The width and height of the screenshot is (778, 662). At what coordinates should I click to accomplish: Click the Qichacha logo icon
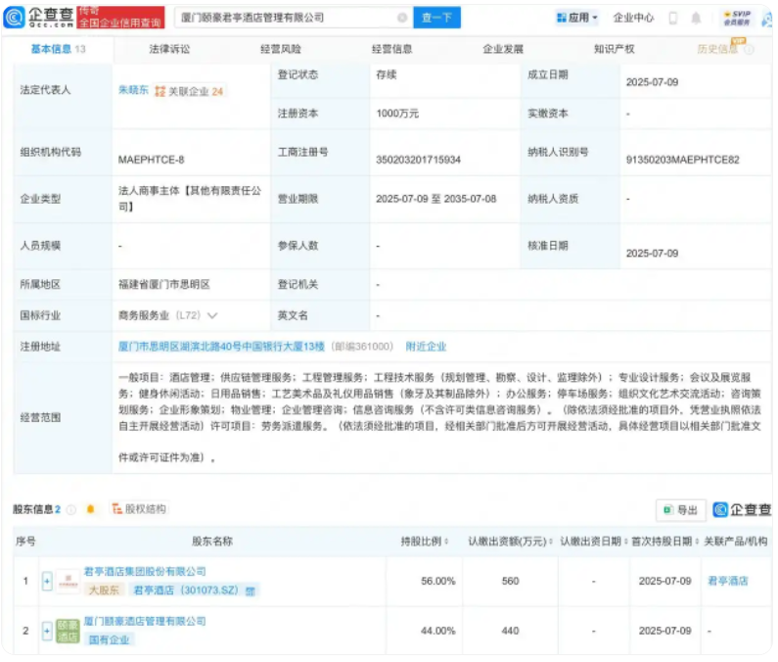[x=14, y=18]
